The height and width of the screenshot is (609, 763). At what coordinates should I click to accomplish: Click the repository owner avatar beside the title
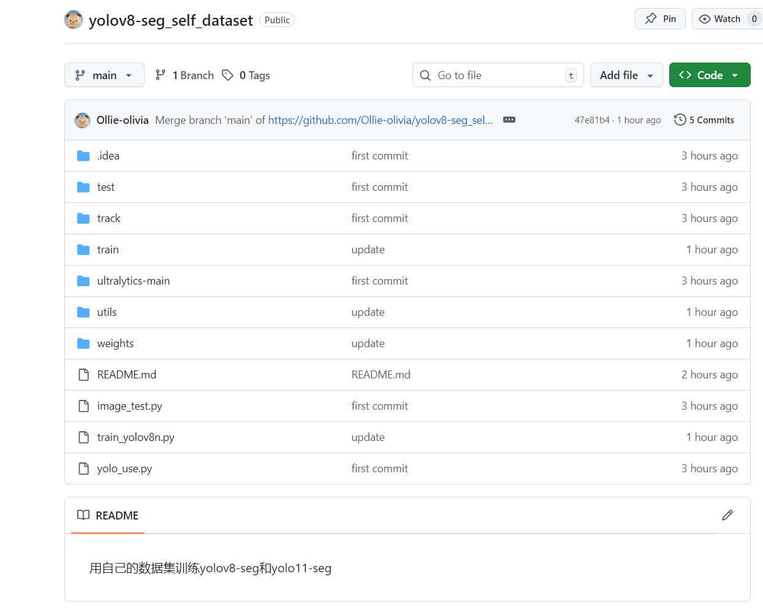click(74, 20)
